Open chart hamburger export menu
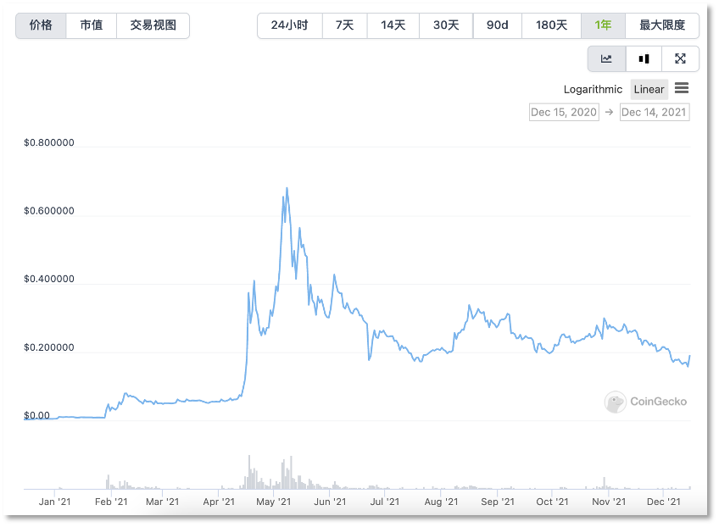This screenshot has height=527, width=719. [x=682, y=88]
